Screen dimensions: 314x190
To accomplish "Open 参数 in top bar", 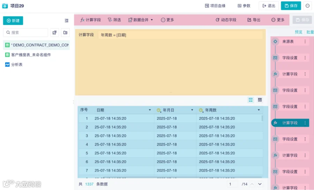I will click(244, 6).
